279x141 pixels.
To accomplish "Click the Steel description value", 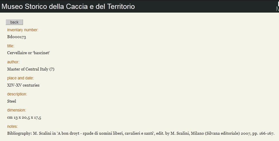I will [x=11, y=101].
